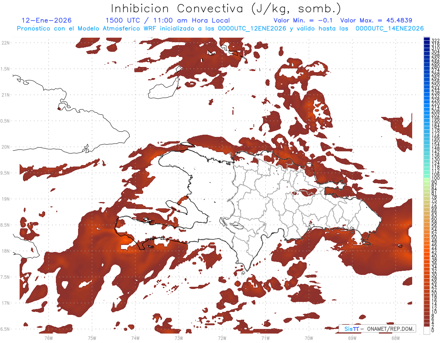Click the '1500 UTC / 11:00 am Hora Local' text
Screen dimensions: 444x343
pos(168,20)
